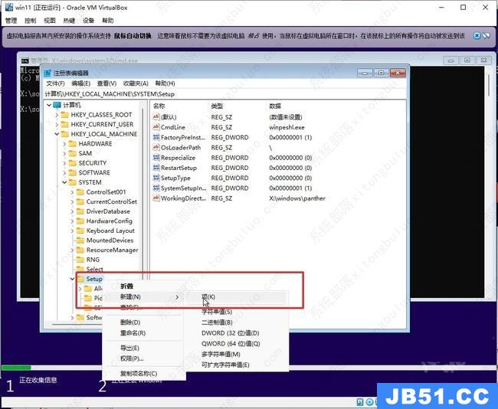Image resolution: width=498 pixels, height=409 pixels.
Task: Click the SetupType DWORD value icon
Action: pos(156,178)
